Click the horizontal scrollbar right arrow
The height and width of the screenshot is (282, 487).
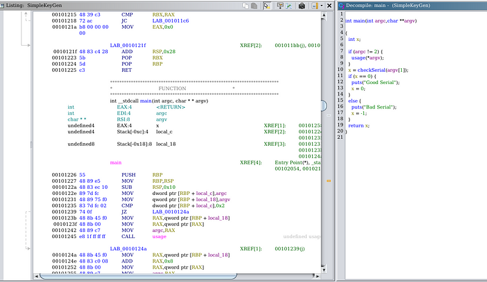tap(317, 276)
